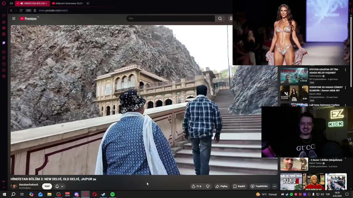Open the Opera GX main menu logo

pos(4,3)
